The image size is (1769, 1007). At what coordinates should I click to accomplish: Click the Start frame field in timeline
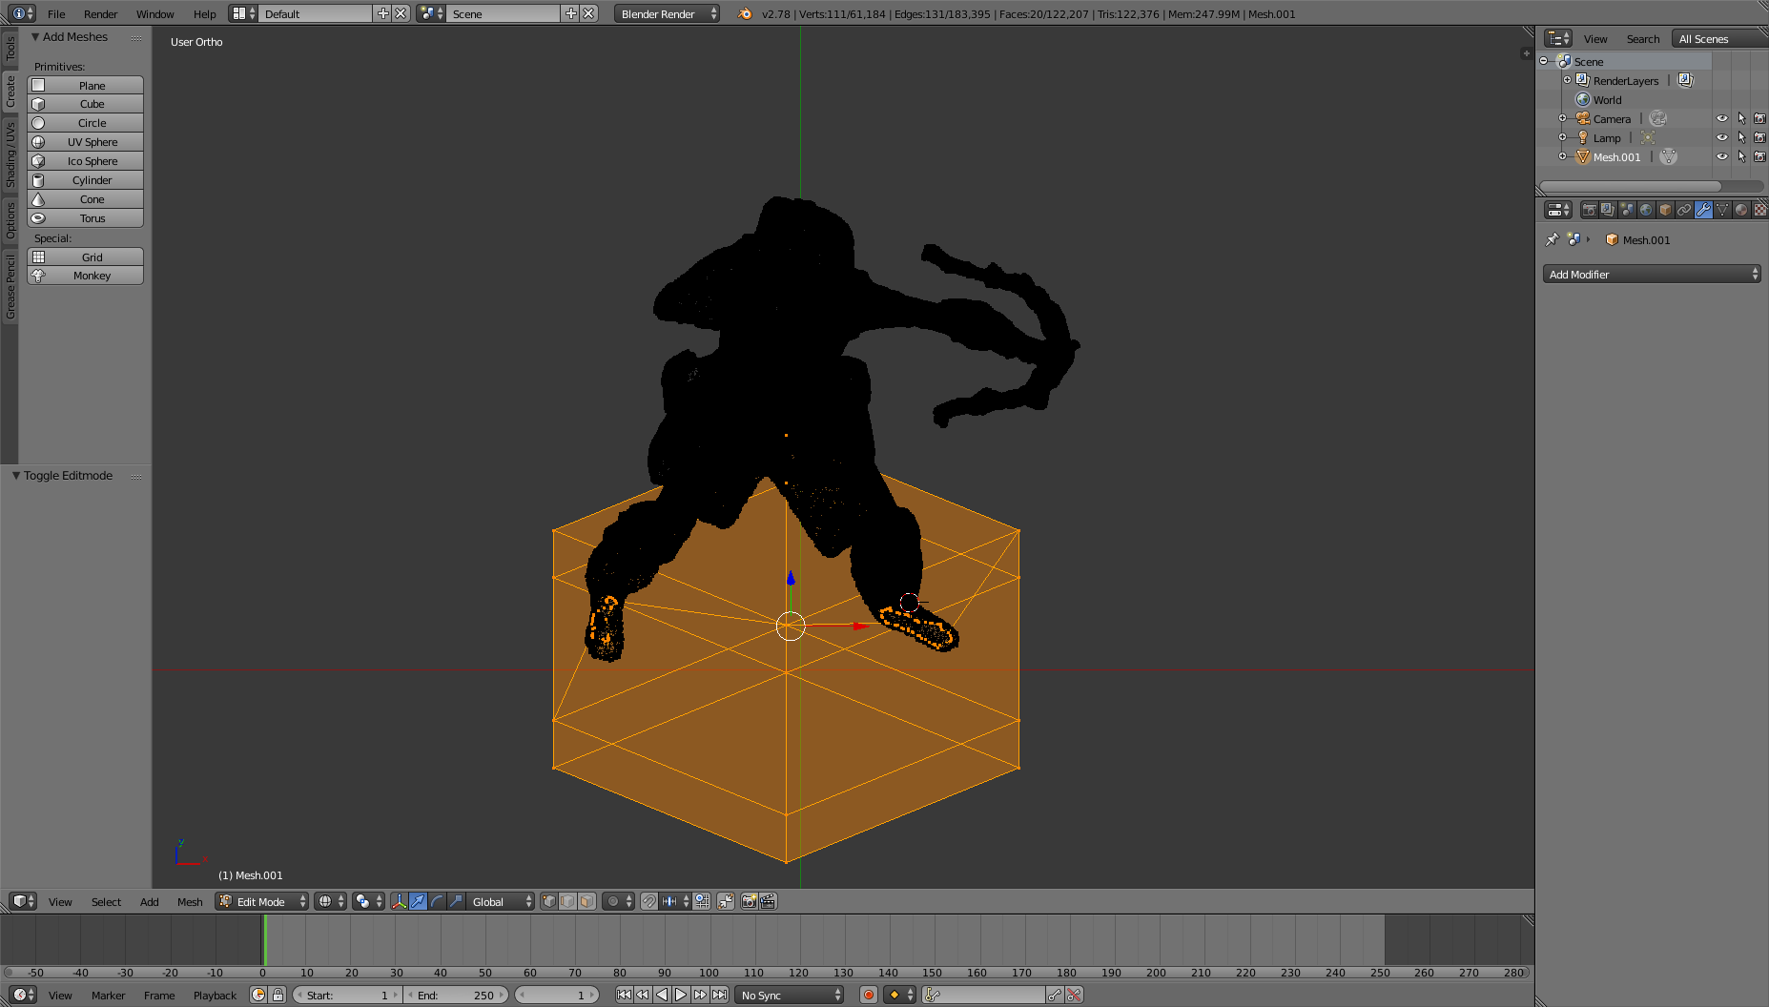347,995
